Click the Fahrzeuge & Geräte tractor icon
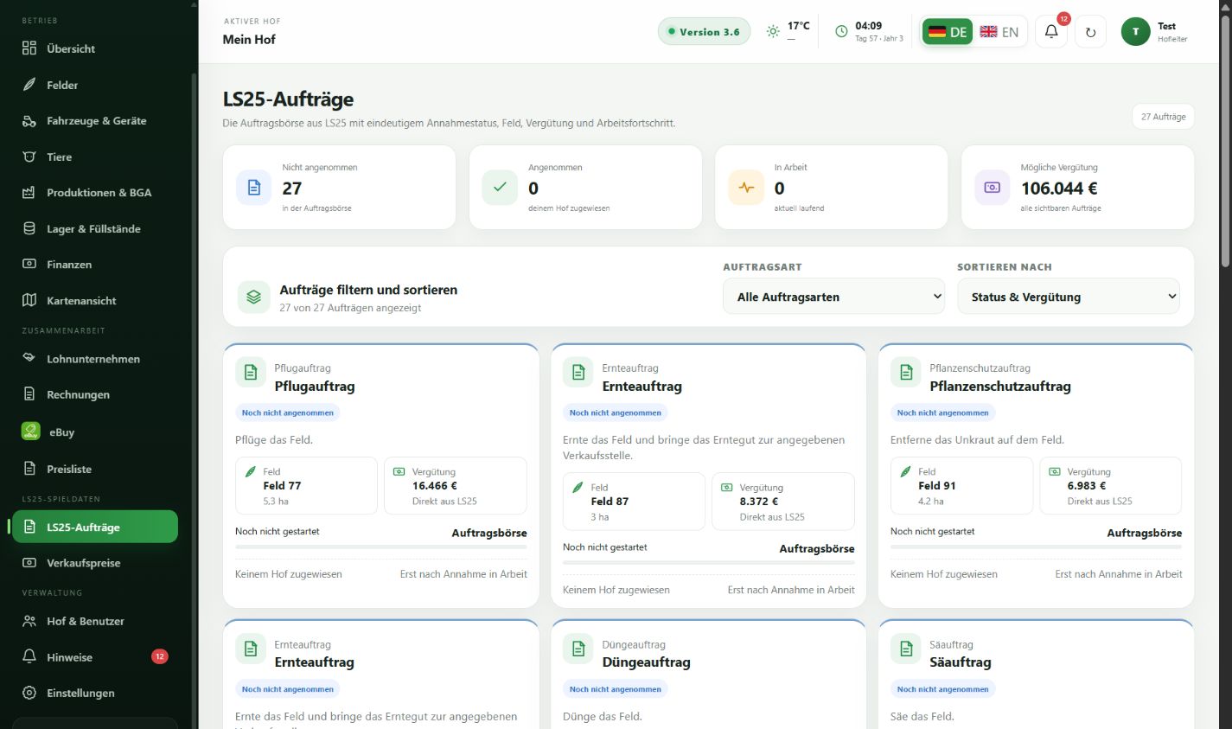 click(29, 121)
